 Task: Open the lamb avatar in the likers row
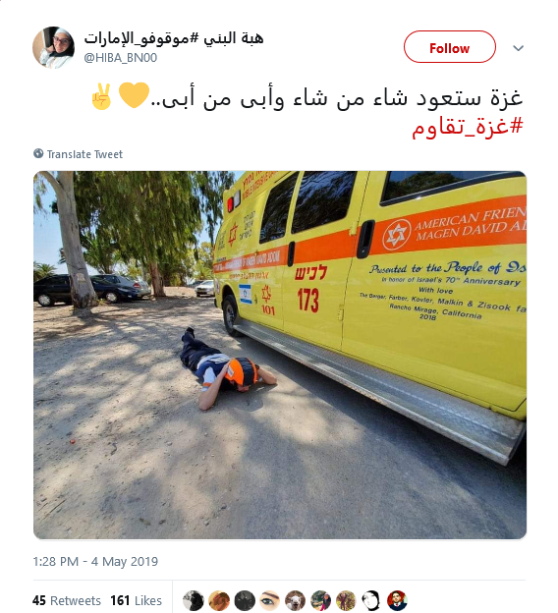coord(295,600)
